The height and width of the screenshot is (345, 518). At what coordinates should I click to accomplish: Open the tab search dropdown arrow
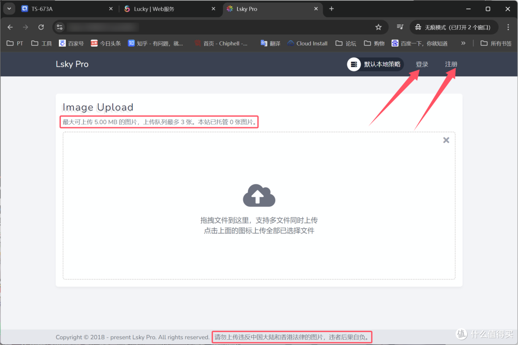pos(9,9)
